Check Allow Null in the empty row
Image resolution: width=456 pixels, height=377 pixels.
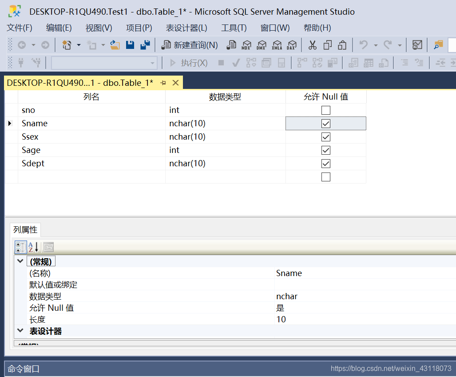tap(326, 177)
